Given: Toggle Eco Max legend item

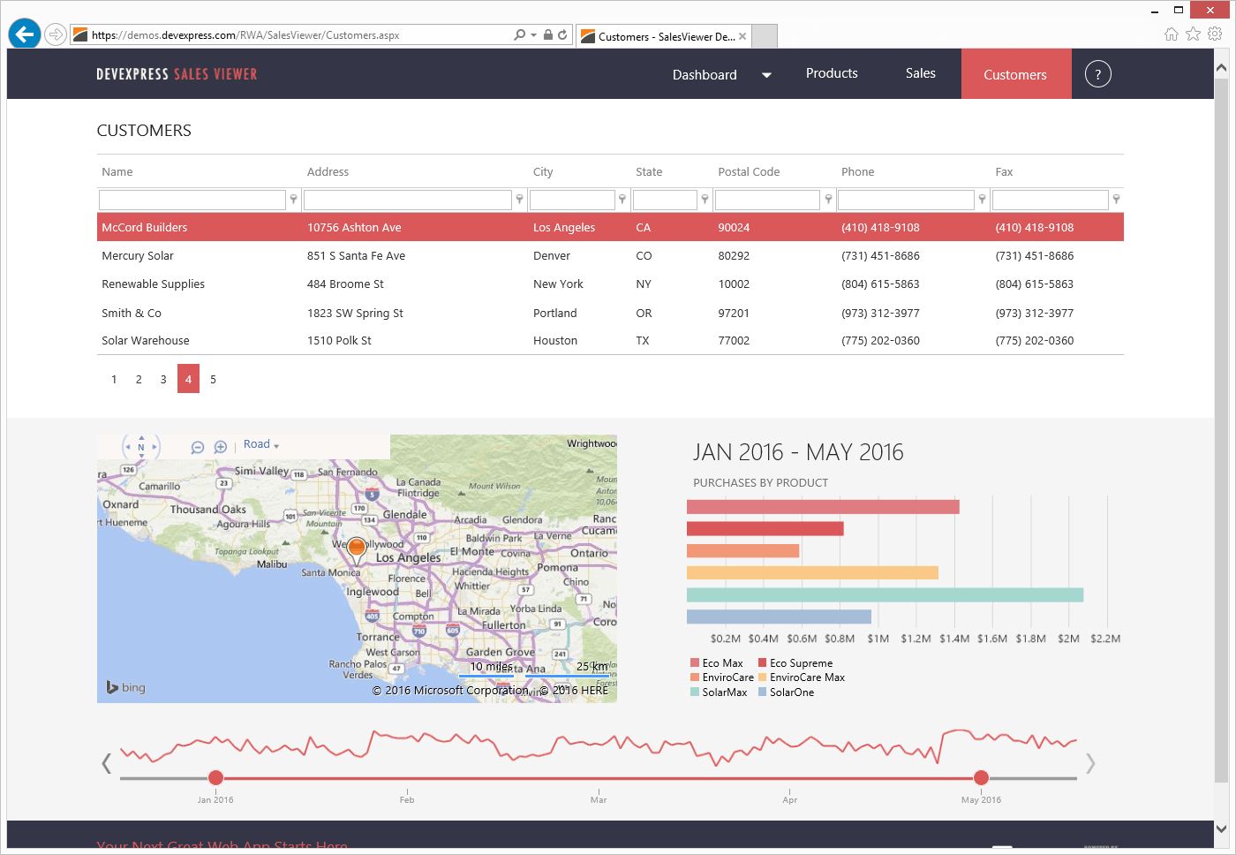Looking at the screenshot, I should 717,663.
